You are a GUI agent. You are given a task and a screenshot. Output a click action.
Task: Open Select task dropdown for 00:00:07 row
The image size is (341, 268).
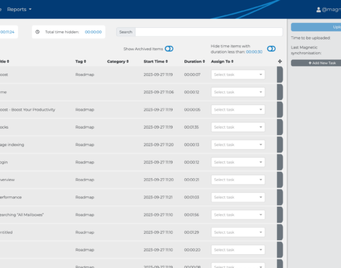click(238, 74)
